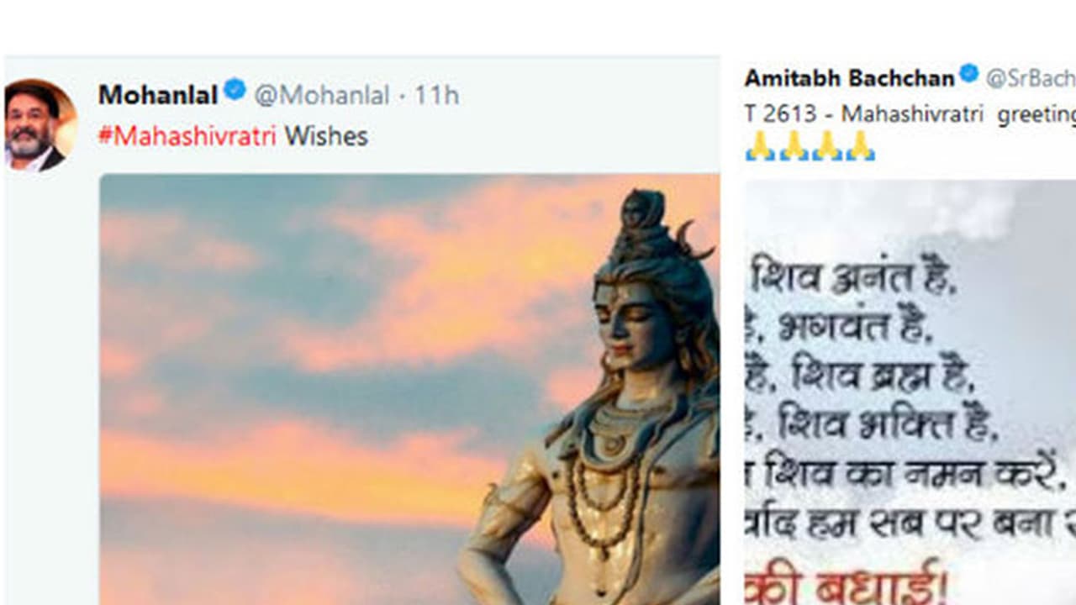Click the red Hindi badhai text in image

(847, 583)
